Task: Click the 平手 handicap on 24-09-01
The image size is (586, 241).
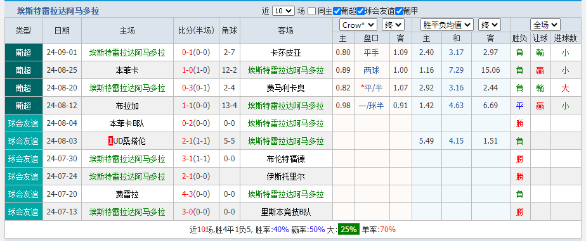Action: (x=371, y=53)
